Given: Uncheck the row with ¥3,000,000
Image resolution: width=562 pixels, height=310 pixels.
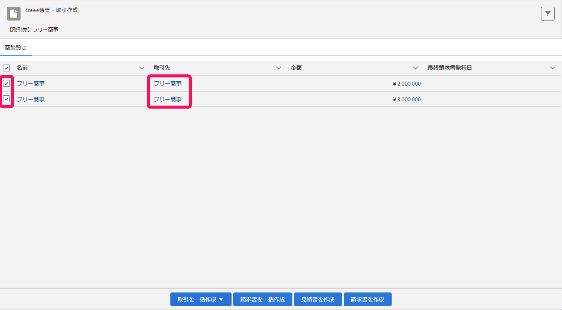Looking at the screenshot, I should click(x=6, y=99).
